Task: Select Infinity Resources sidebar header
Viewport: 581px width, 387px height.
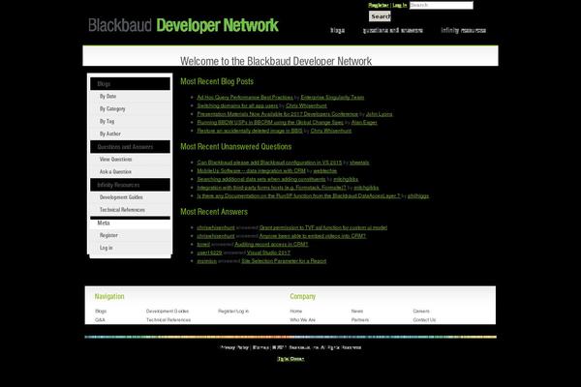Action: click(130, 185)
